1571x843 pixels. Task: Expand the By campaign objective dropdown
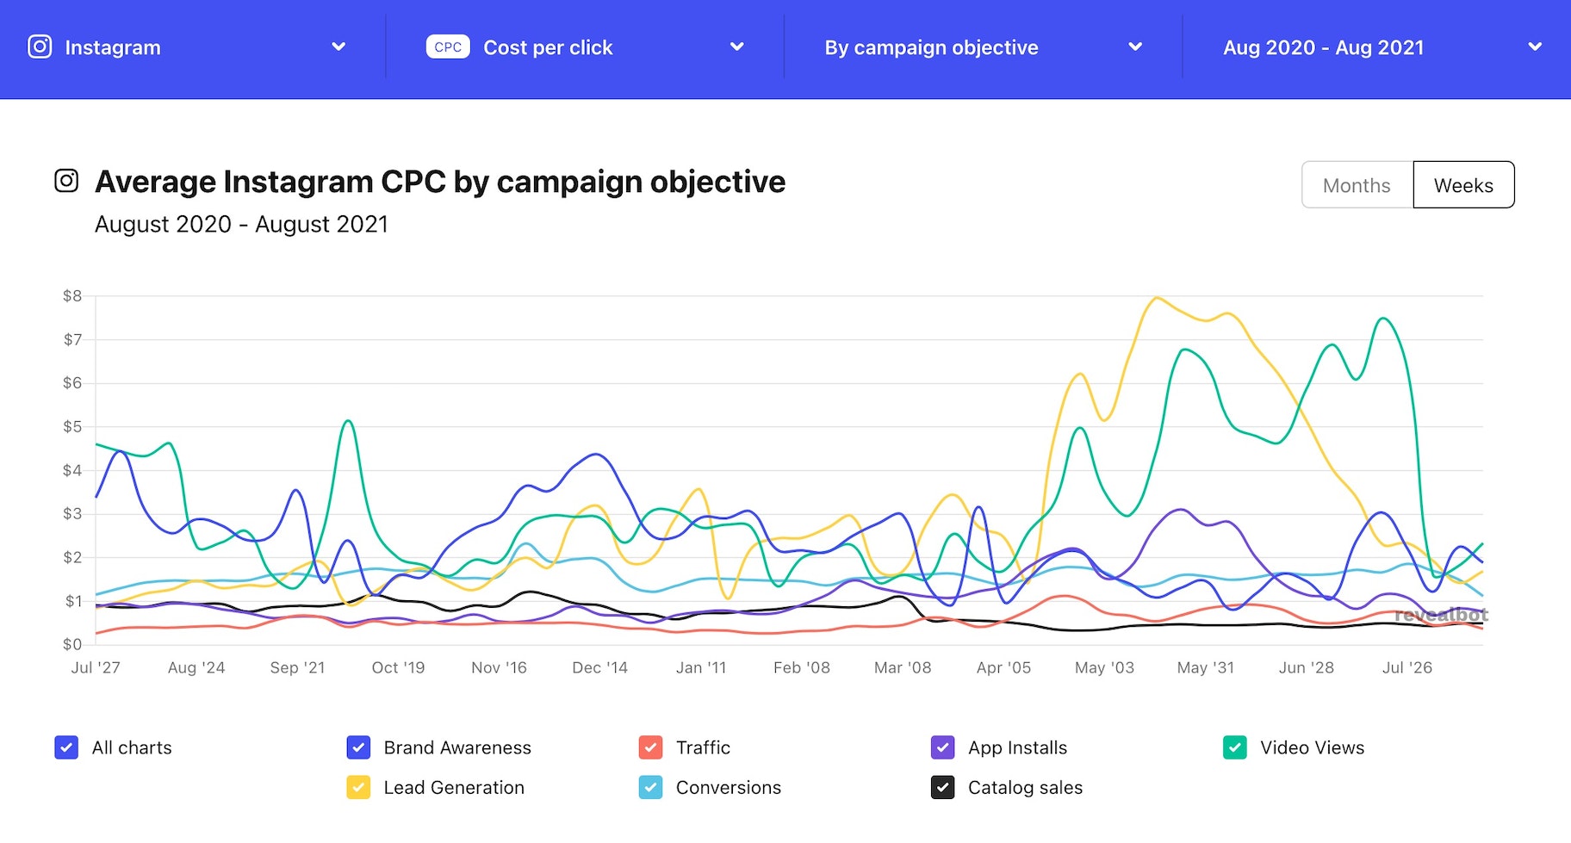click(1135, 46)
